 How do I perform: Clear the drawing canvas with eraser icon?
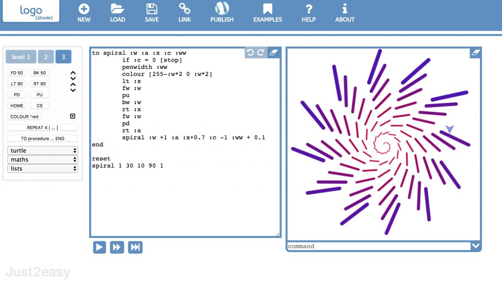coord(475,53)
